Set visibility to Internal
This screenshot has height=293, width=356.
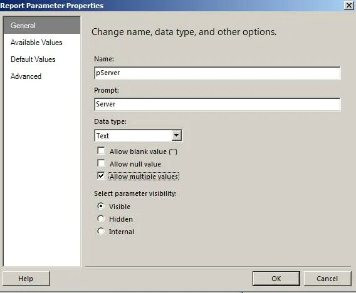(101, 231)
